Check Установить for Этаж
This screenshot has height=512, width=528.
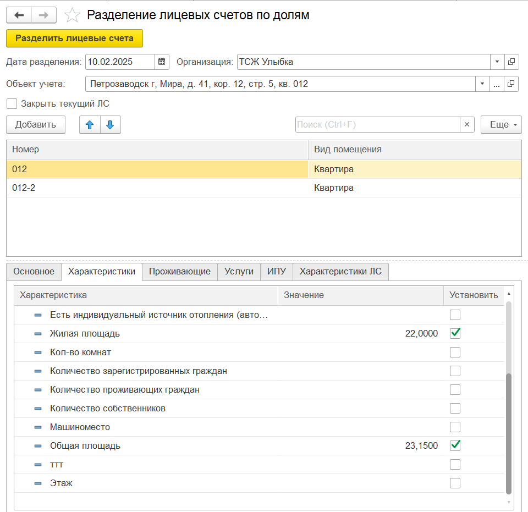point(455,483)
